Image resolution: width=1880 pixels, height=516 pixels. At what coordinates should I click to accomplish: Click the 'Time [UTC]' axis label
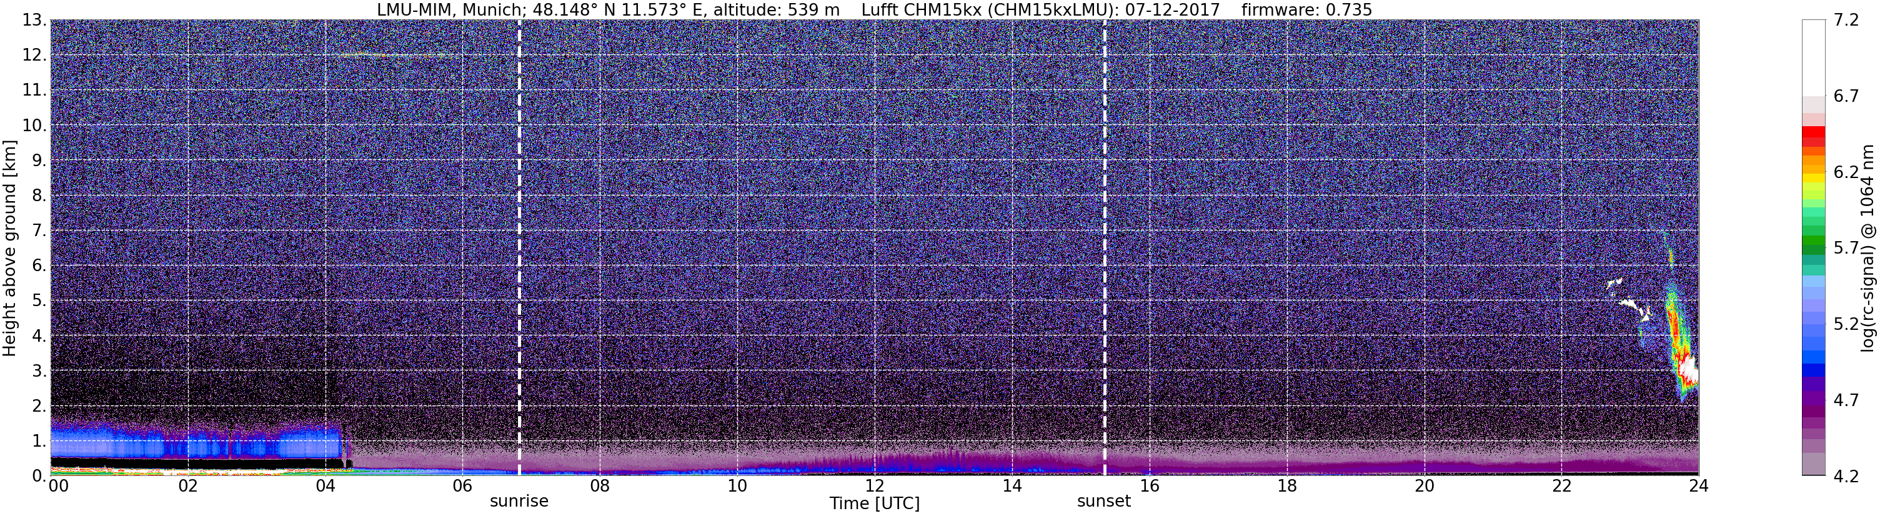(874, 504)
